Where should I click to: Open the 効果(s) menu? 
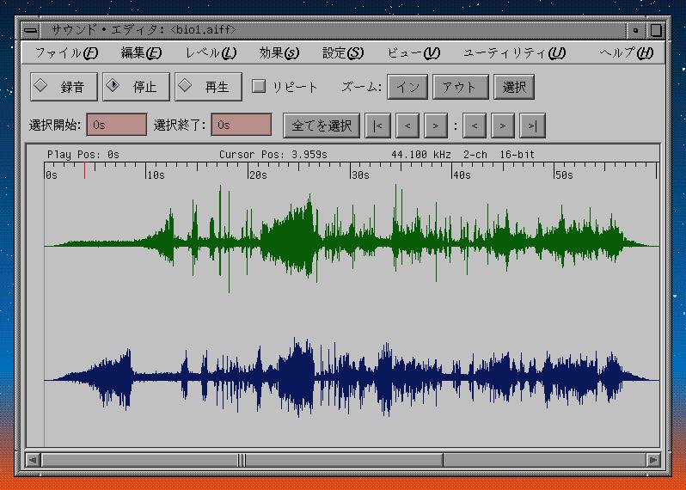coord(279,53)
